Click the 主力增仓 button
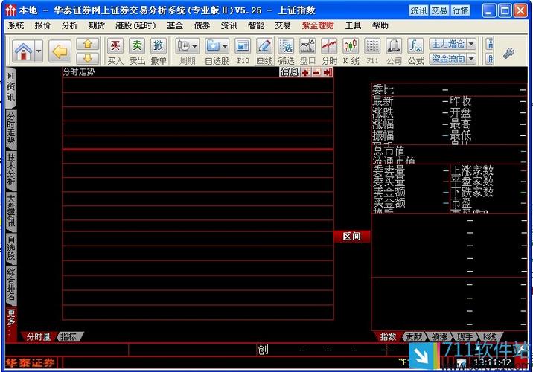 [x=448, y=44]
